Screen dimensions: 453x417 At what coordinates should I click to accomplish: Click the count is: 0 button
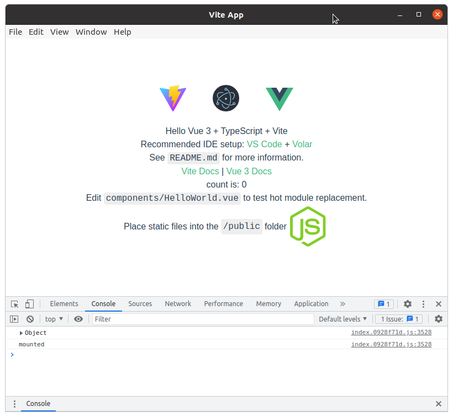pyautogui.click(x=227, y=185)
